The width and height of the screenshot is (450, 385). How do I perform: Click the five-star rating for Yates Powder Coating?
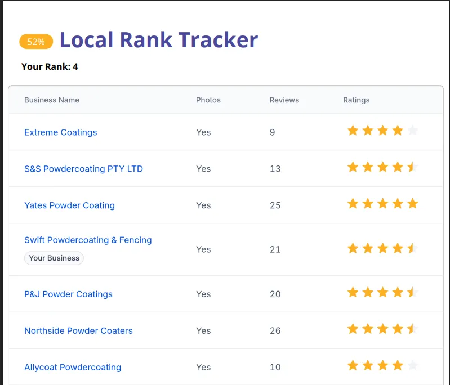(x=382, y=204)
